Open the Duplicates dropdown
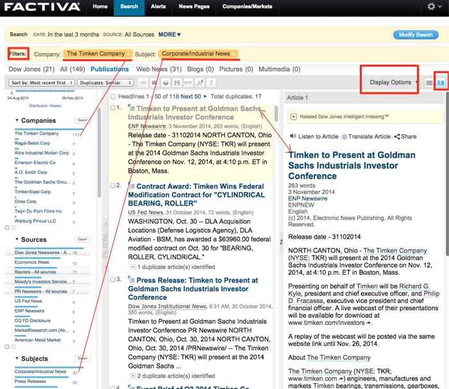 point(106,83)
